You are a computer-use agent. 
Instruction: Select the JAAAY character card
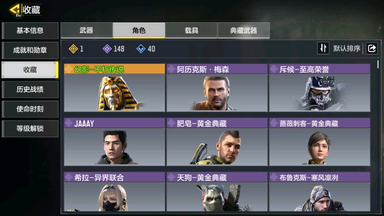(x=114, y=141)
